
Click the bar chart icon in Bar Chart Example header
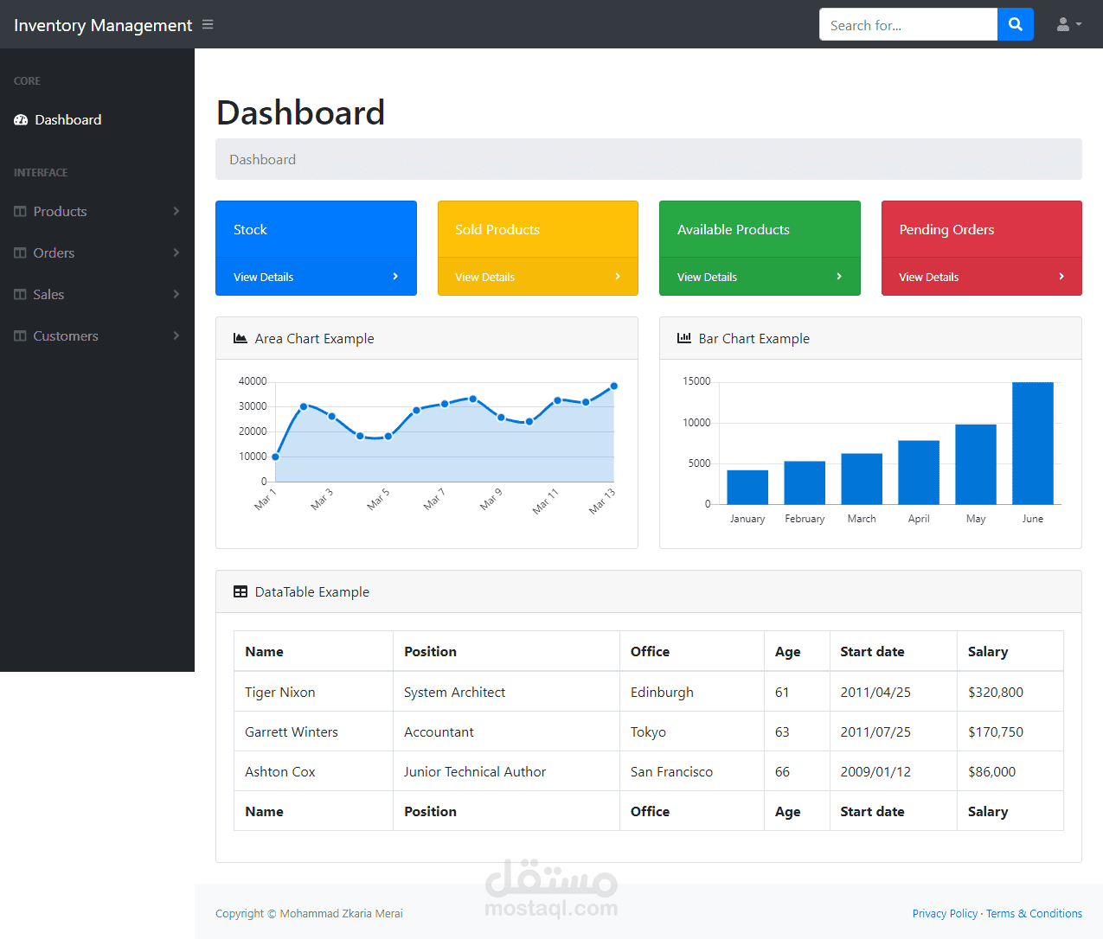(683, 338)
